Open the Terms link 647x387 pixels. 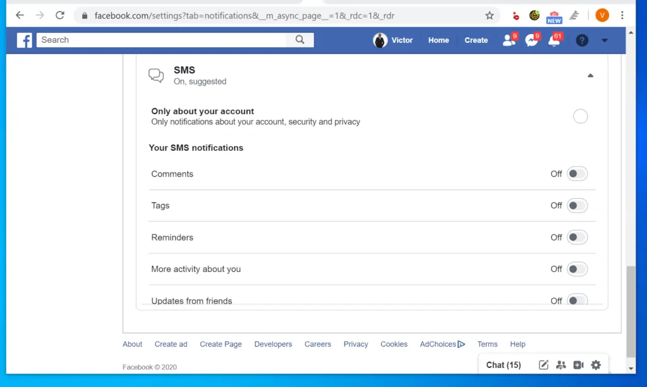click(x=487, y=344)
